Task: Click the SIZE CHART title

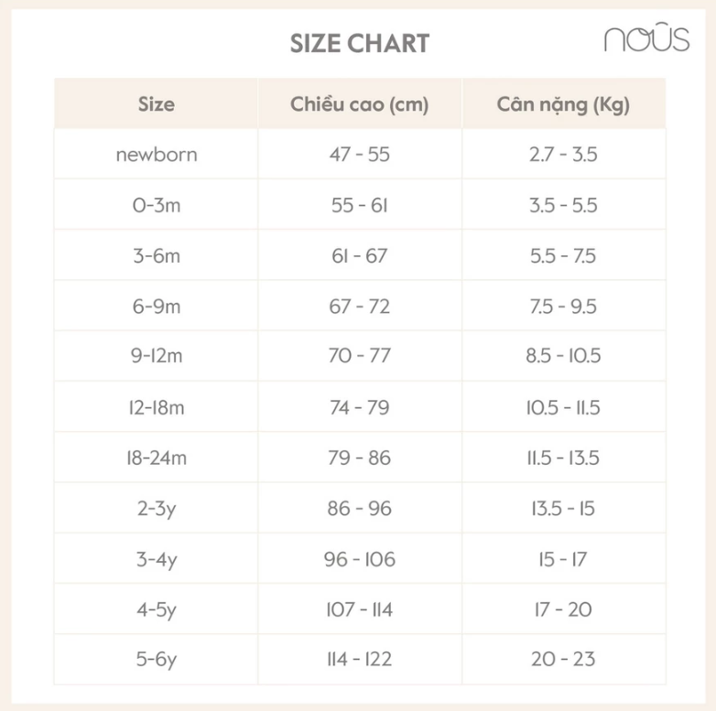Action: (359, 43)
